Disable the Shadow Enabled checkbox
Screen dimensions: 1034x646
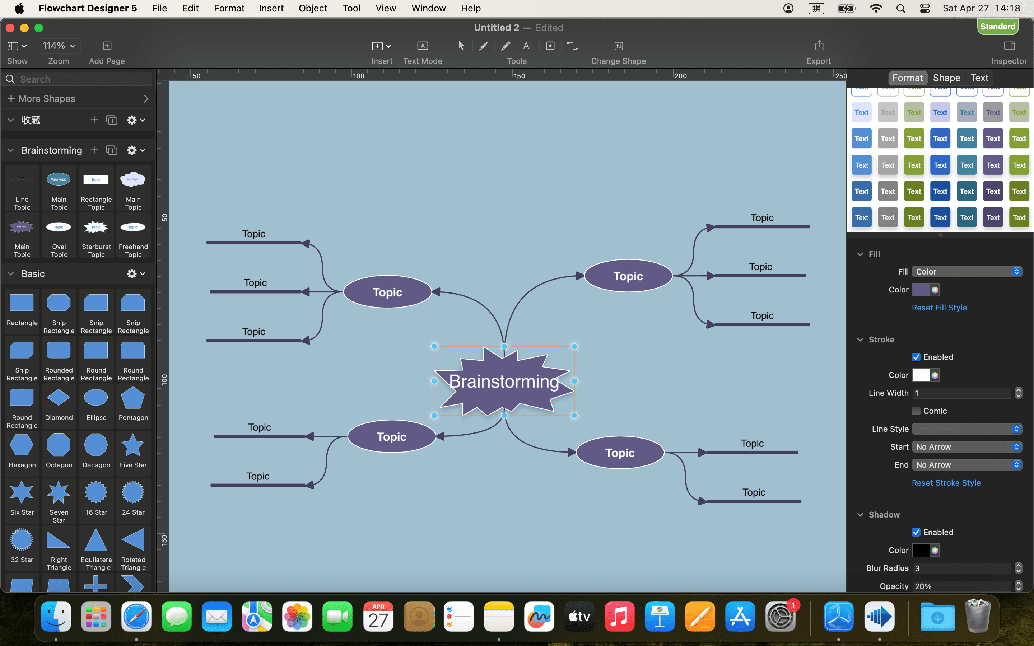coord(917,532)
